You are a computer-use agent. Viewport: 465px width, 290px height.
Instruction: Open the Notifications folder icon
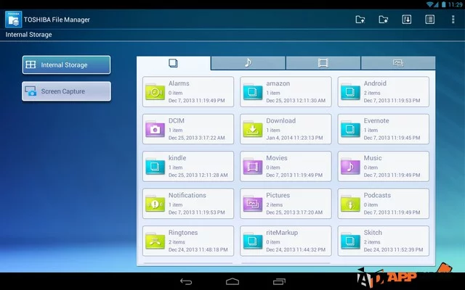155,204
